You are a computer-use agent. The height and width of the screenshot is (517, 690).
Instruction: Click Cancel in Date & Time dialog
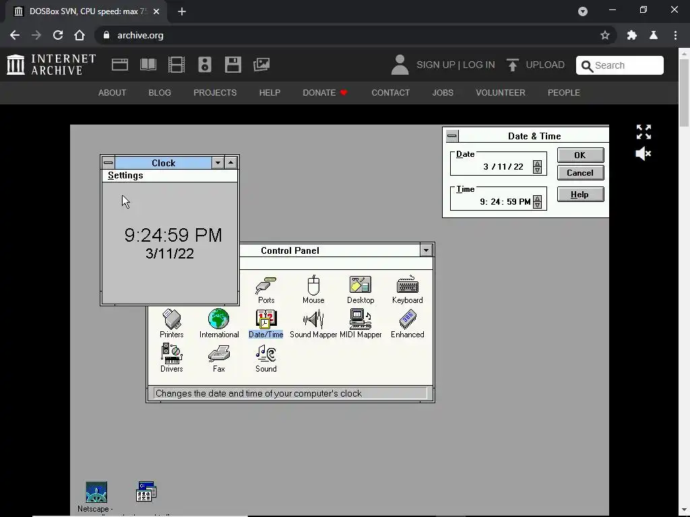(x=580, y=173)
